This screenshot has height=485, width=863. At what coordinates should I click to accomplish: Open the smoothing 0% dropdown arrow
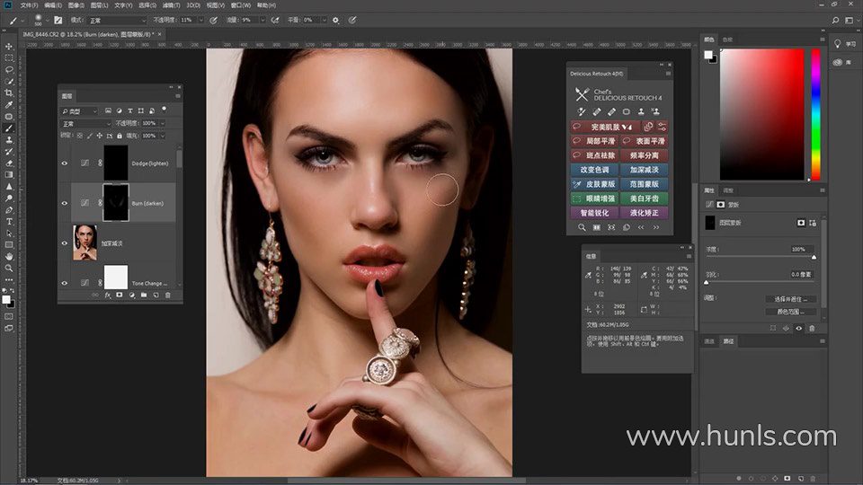325,21
